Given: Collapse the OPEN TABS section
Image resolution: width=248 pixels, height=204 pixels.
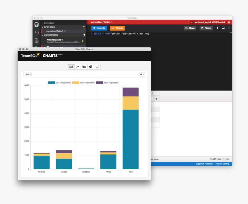Looking at the screenshot, I should click(43, 27).
